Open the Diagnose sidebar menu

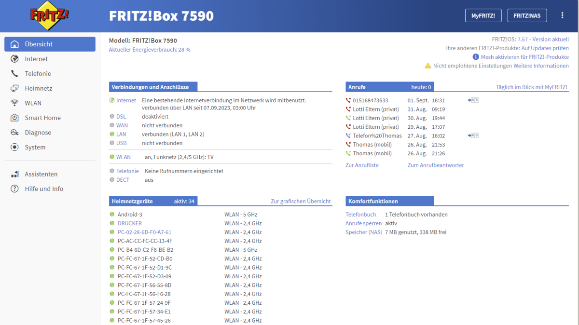coord(50,133)
